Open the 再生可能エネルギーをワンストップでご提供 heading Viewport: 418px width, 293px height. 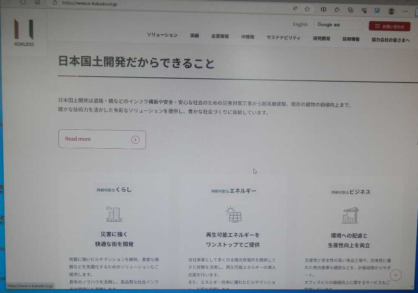(x=233, y=240)
